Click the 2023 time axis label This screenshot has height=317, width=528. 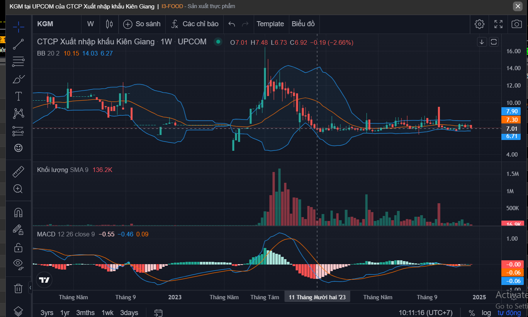click(175, 297)
